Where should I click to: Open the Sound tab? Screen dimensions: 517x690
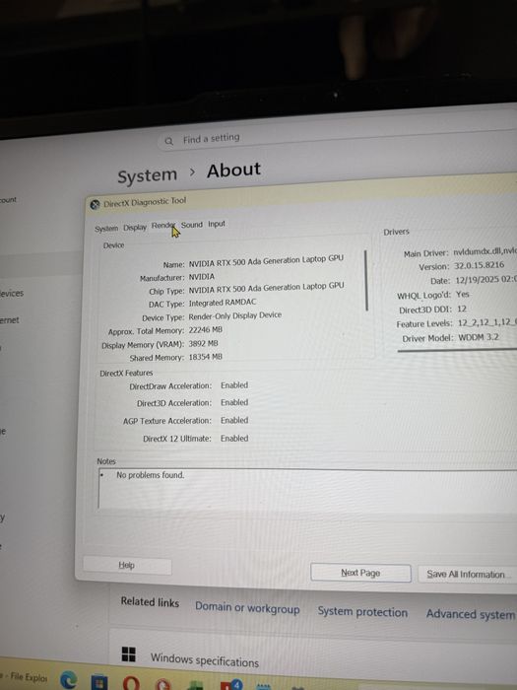click(192, 225)
